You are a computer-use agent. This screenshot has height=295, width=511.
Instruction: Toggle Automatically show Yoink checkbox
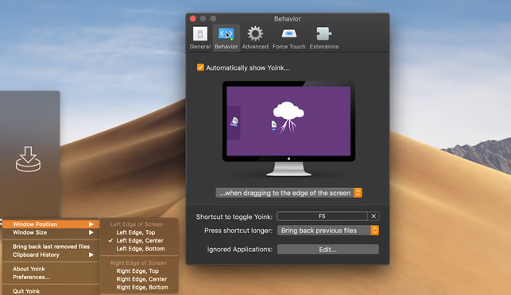pyautogui.click(x=200, y=67)
